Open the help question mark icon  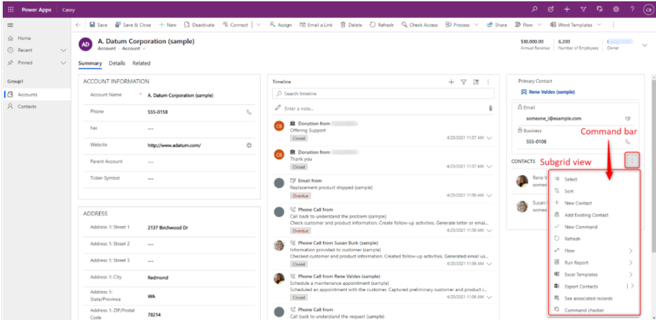(631, 10)
